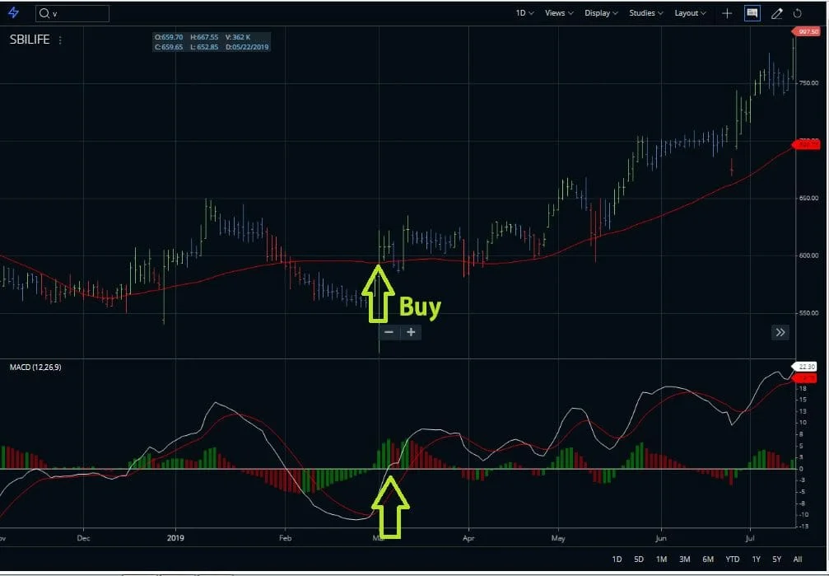Image resolution: width=829 pixels, height=576 pixels.
Task: Zoom out using the minus button on chart
Action: [x=389, y=332]
